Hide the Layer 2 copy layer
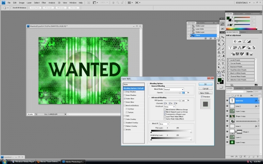The image size is (263, 164). [227, 142]
